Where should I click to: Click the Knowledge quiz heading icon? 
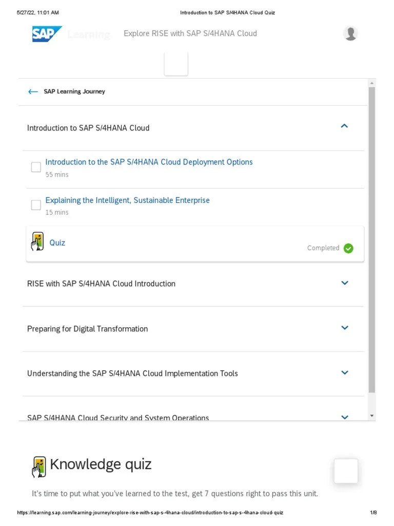[x=39, y=466]
